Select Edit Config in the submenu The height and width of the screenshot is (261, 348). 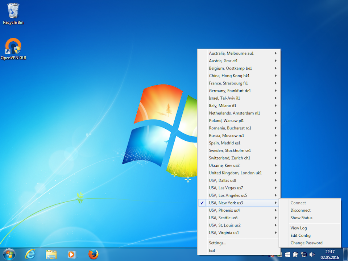click(x=310, y=236)
